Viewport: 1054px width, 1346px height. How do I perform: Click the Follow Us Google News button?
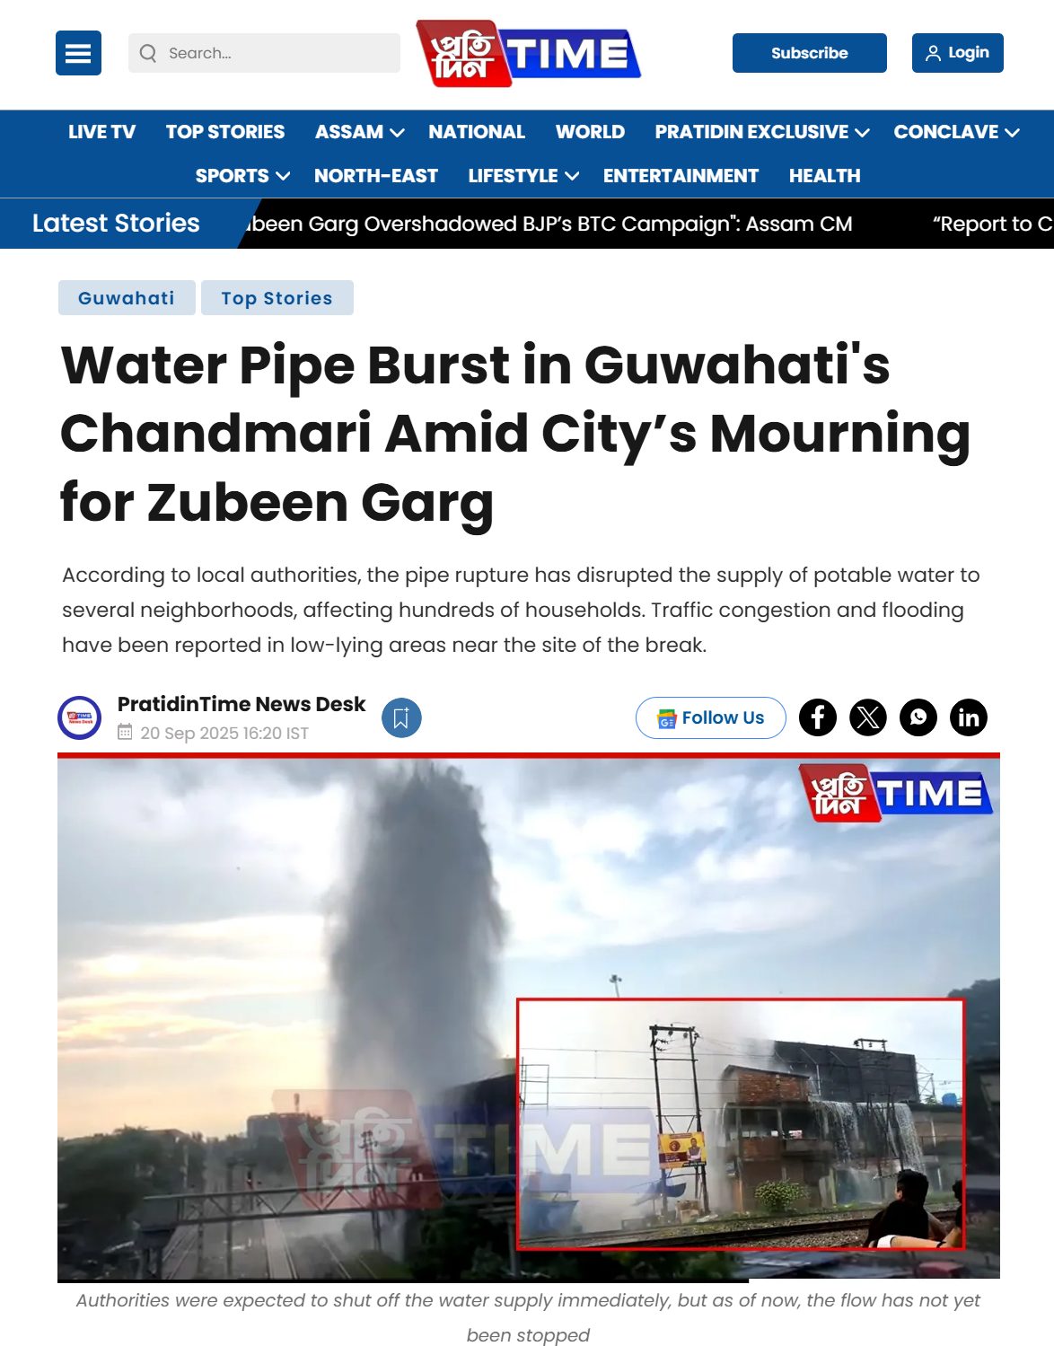pos(711,717)
